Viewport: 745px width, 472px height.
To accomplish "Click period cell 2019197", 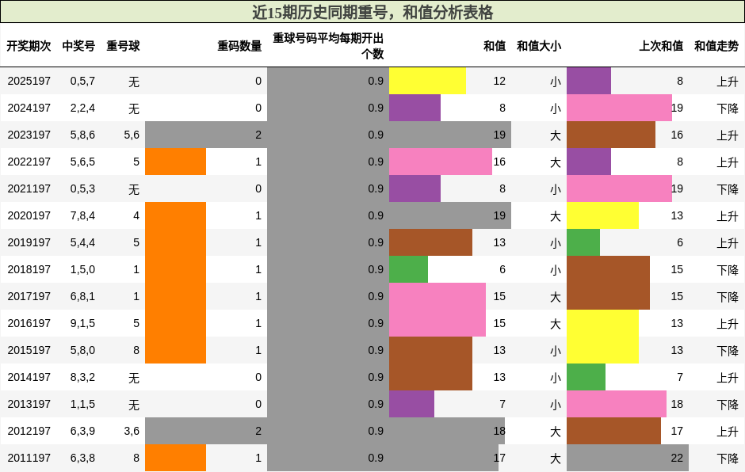I will pos(29,242).
